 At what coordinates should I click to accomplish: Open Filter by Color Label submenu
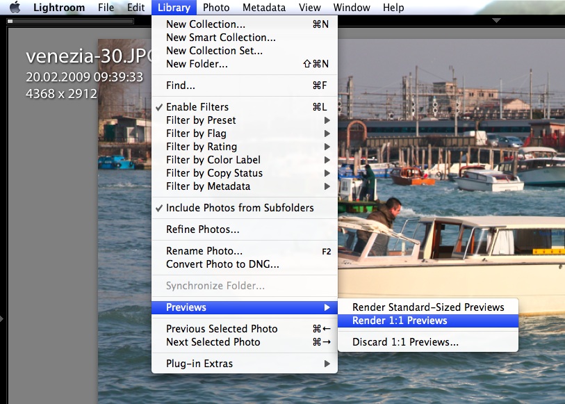213,160
